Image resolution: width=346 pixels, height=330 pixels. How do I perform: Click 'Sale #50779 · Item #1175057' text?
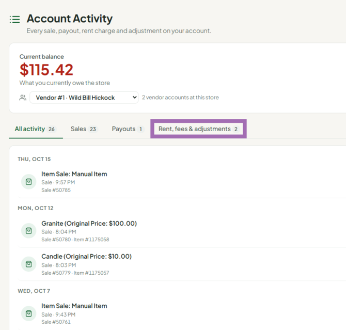[x=75, y=273]
